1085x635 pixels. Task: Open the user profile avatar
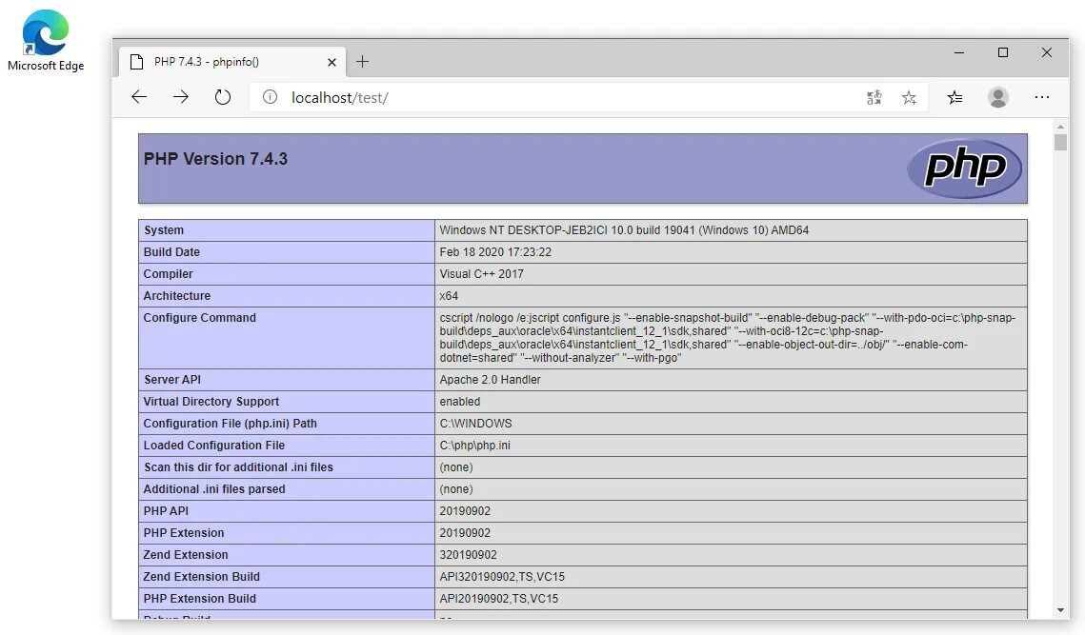click(x=997, y=97)
